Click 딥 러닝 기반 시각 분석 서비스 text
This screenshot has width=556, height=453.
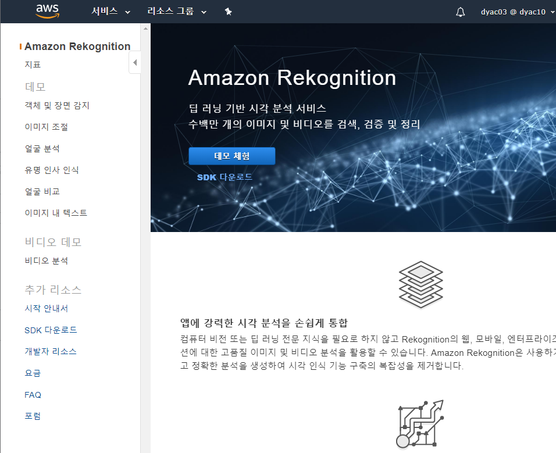click(257, 108)
